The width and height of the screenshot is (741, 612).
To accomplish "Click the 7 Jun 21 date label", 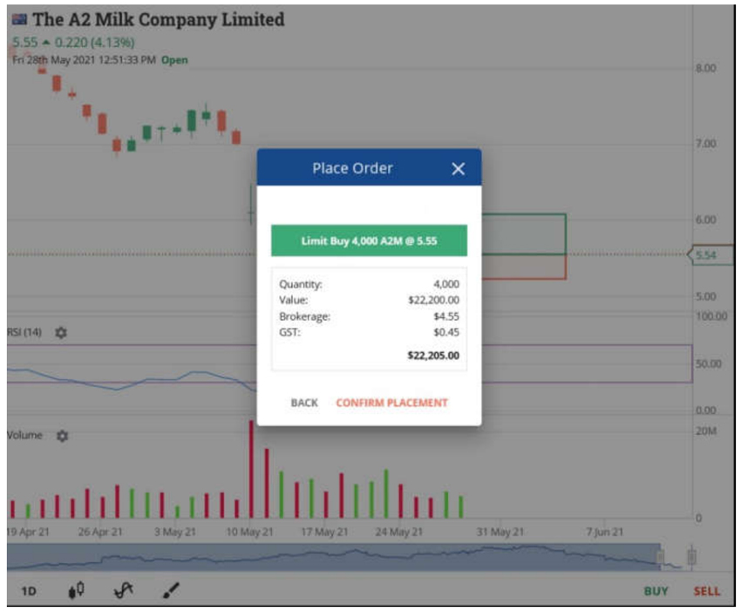I will pos(605,532).
